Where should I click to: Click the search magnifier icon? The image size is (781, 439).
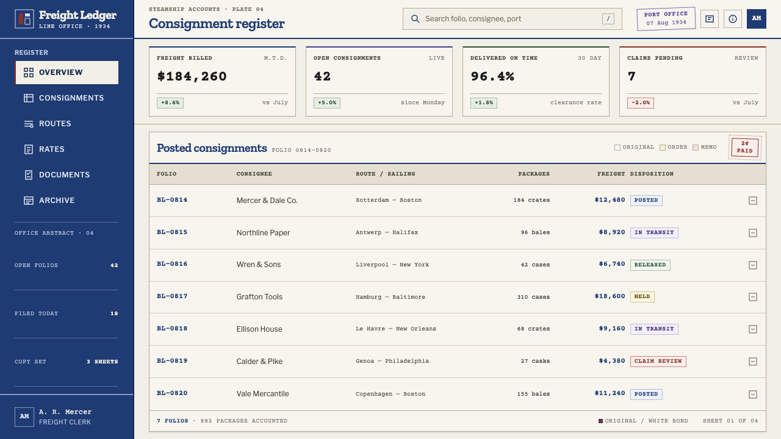[416, 19]
